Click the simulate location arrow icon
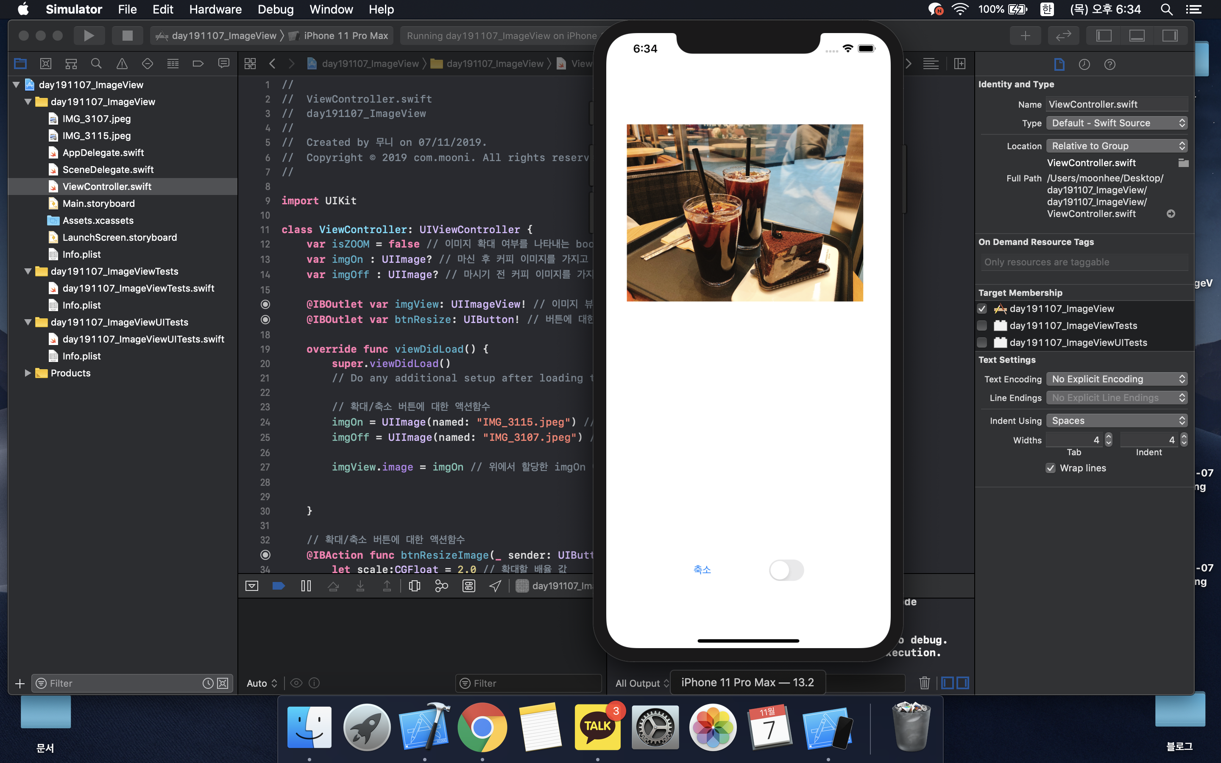 (x=495, y=585)
